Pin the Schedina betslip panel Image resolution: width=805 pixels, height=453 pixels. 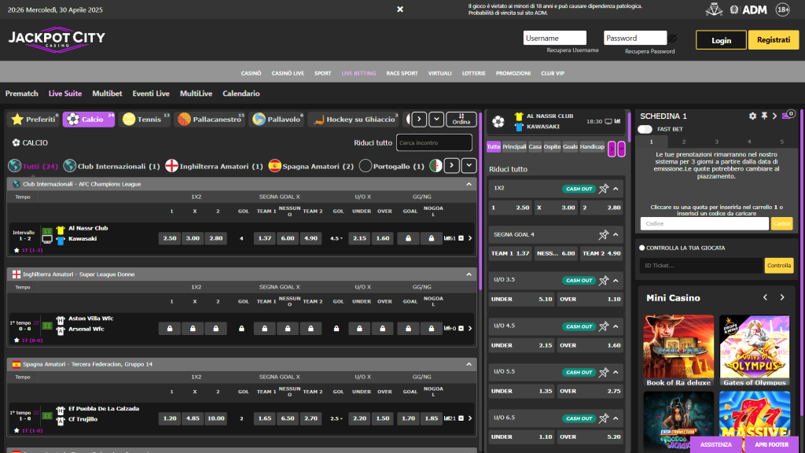[763, 116]
